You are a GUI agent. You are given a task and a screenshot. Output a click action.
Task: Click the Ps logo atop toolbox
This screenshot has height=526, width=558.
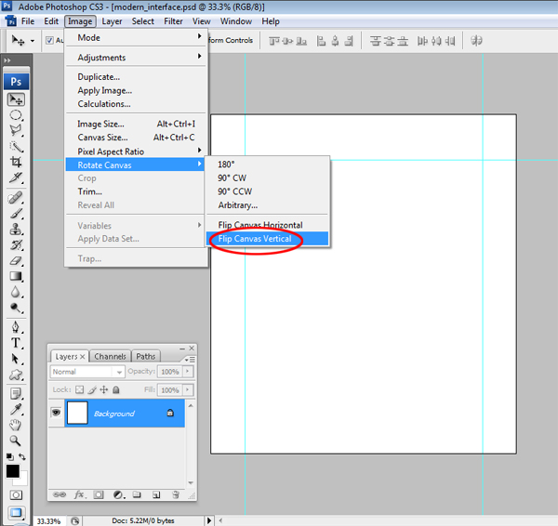tap(16, 82)
